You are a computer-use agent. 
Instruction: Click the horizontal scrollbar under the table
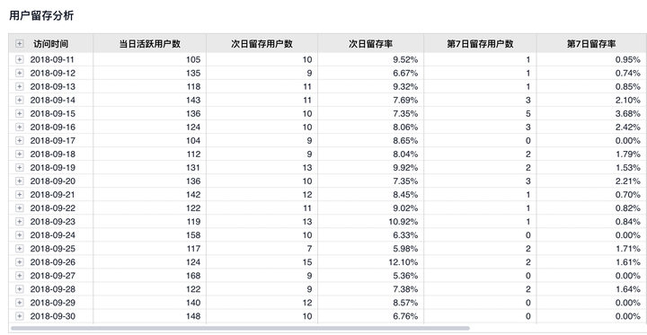pos(240,329)
